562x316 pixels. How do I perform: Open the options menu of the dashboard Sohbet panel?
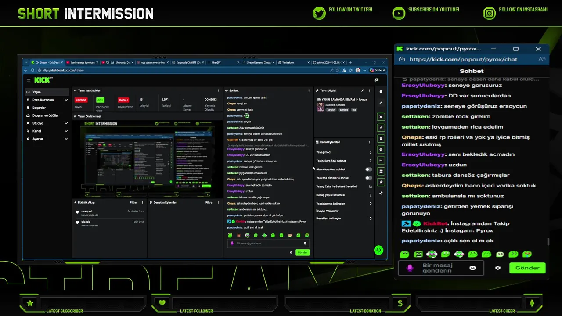point(309,90)
